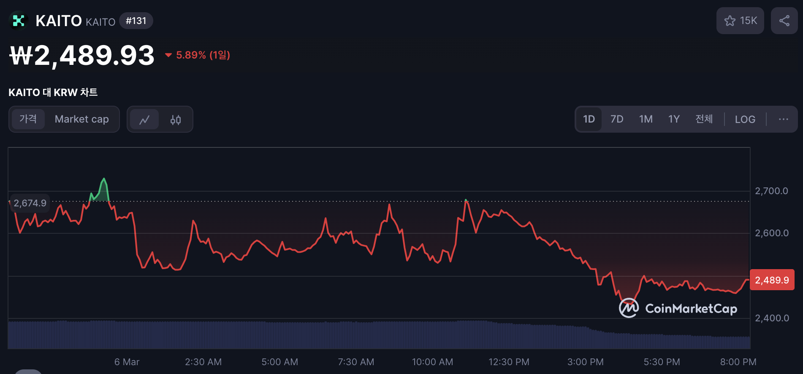803x374 pixels.
Task: Click the KAITO coin logo icon
Action: click(18, 21)
